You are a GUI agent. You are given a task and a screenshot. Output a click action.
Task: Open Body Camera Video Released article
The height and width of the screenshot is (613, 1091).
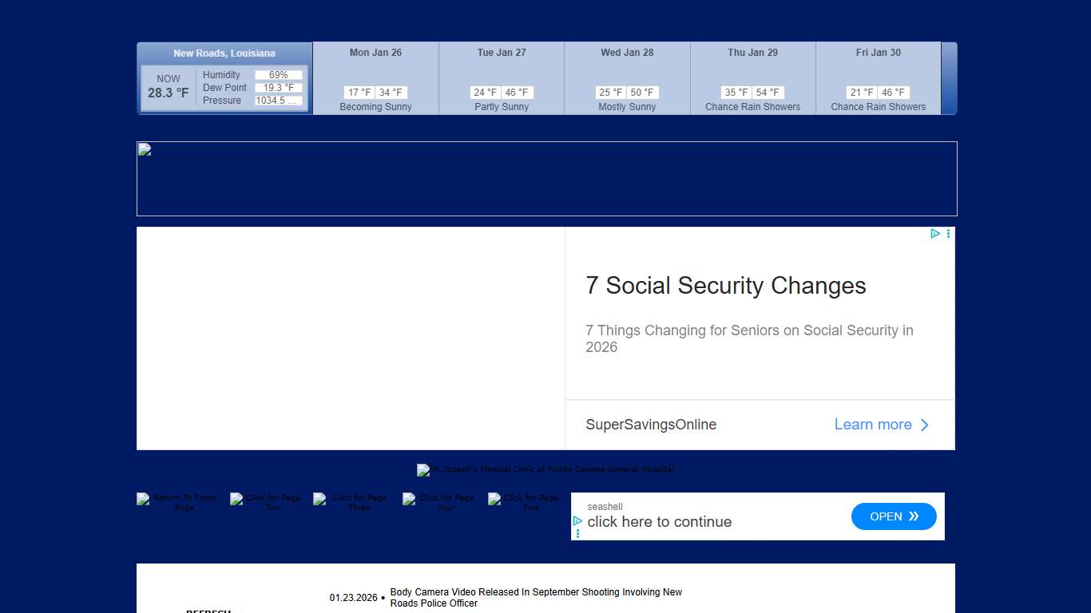[x=536, y=598]
